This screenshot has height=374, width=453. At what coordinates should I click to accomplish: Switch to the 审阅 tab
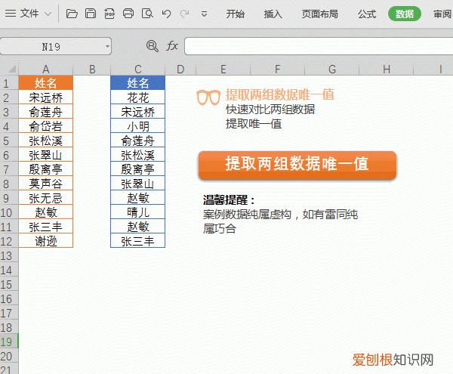pos(443,14)
